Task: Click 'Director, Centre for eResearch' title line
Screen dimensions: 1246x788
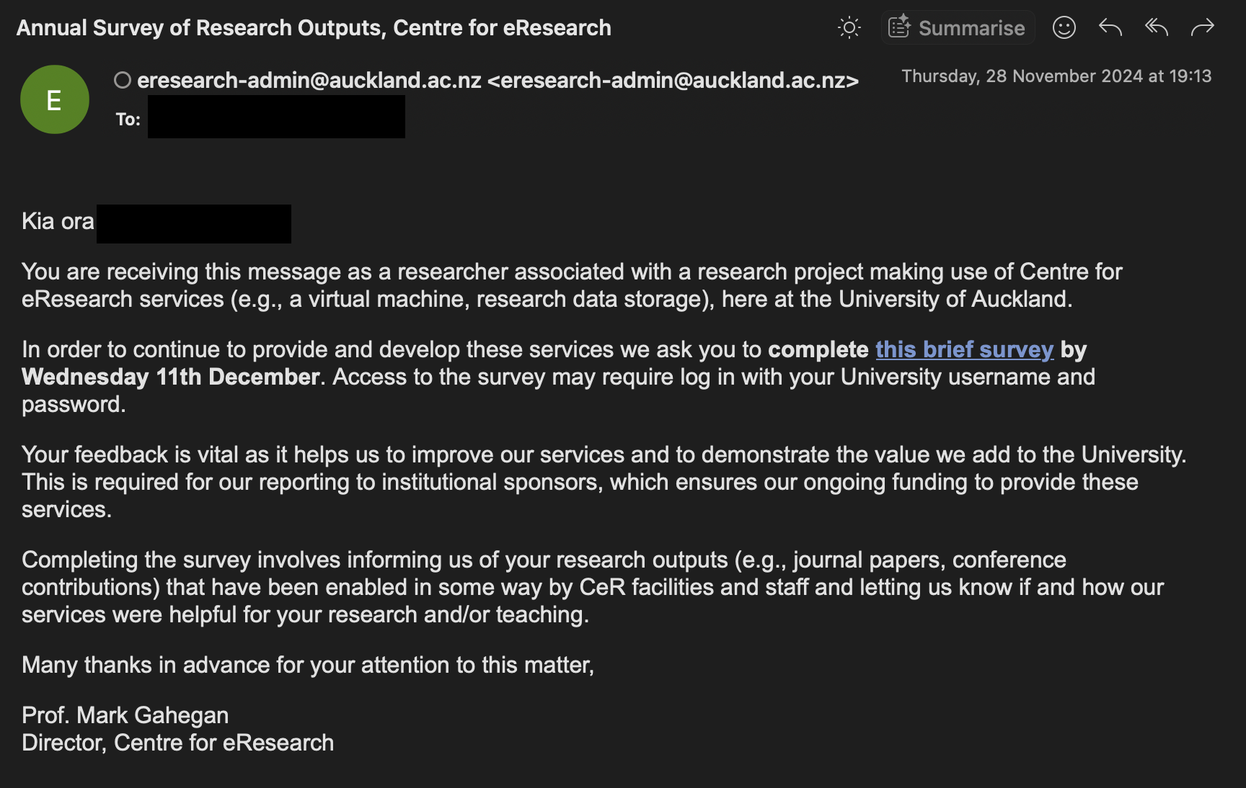Action: pyautogui.click(x=177, y=743)
